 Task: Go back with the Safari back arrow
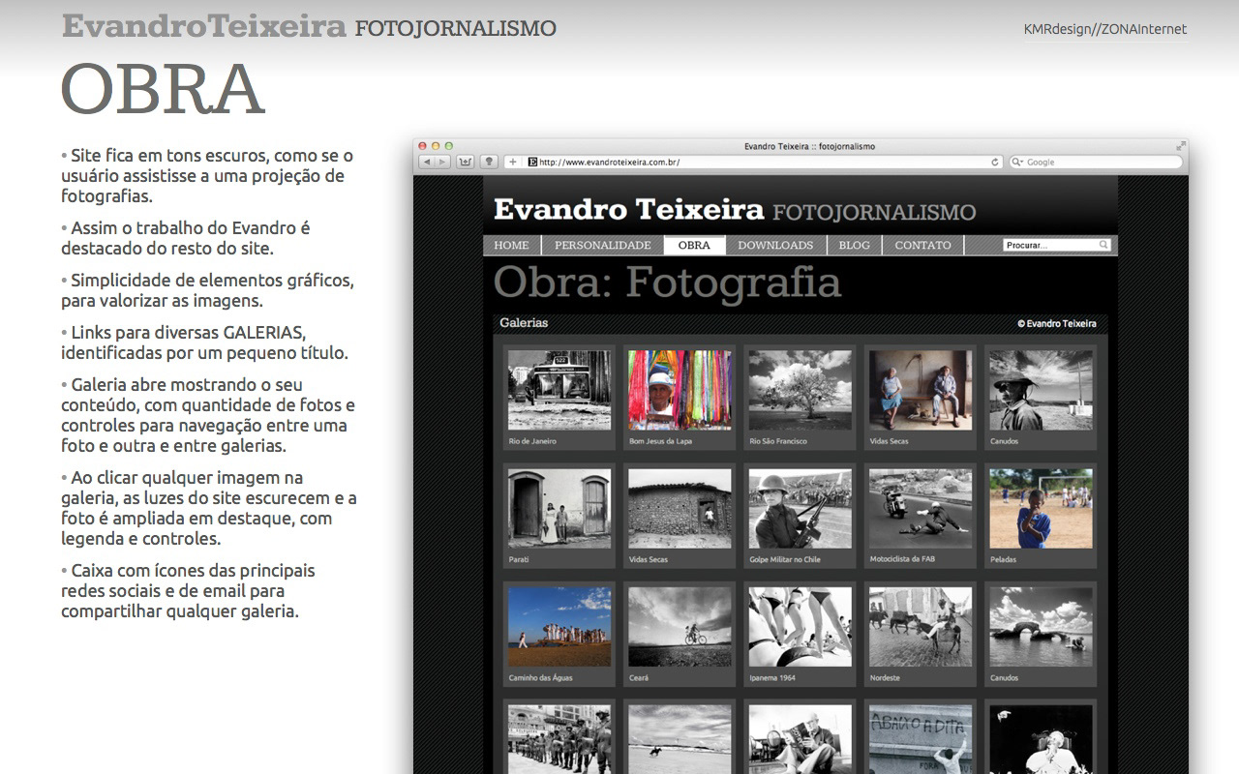click(x=427, y=162)
